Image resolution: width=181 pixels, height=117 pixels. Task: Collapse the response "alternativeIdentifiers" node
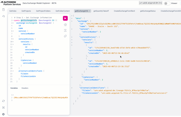[x=72, y=88]
